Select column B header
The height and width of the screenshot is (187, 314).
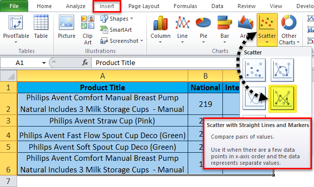(205, 76)
